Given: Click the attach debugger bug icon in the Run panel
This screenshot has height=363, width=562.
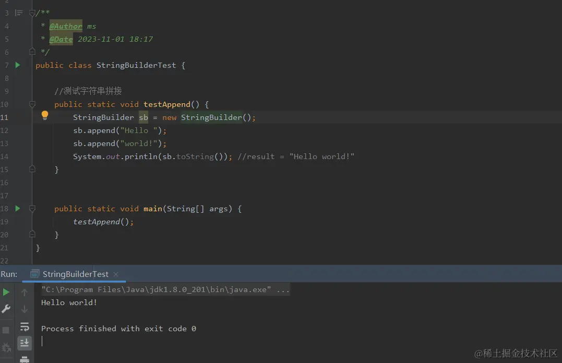Looking at the screenshot, I should pos(6,347).
